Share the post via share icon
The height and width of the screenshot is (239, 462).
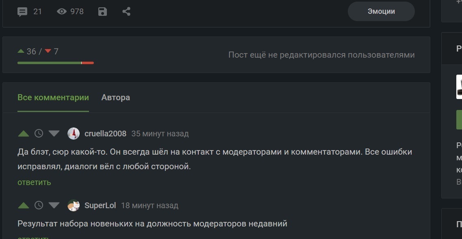coord(126,12)
